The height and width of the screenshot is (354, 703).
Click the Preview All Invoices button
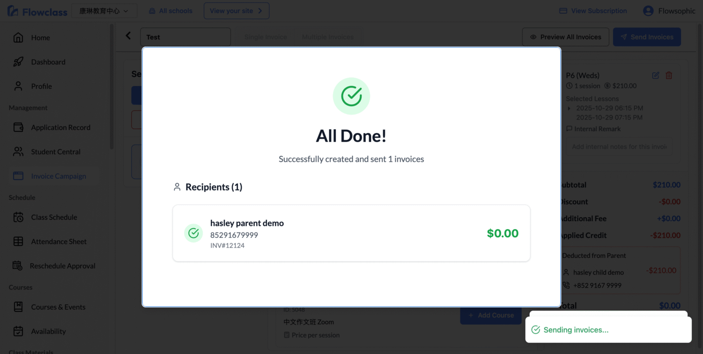565,37
